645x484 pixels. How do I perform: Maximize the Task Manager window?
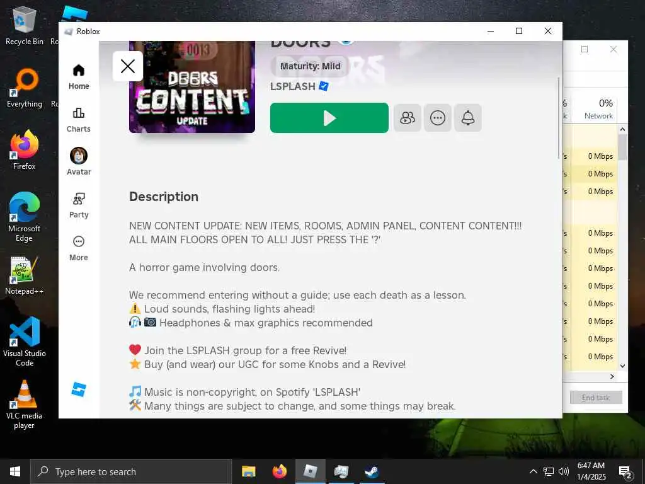coord(585,49)
